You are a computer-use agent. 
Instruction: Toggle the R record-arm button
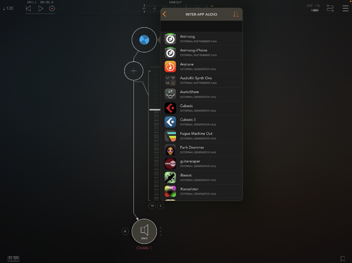(x=125, y=231)
